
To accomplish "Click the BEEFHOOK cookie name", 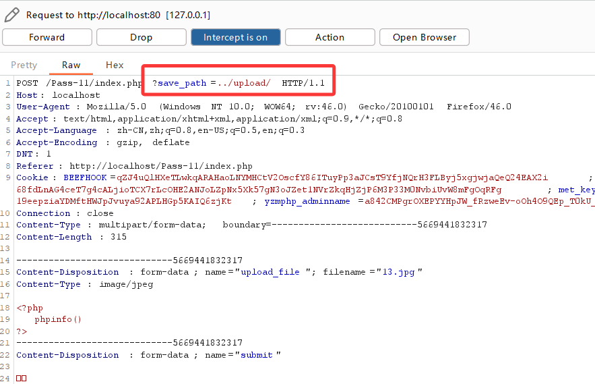I will coord(86,177).
